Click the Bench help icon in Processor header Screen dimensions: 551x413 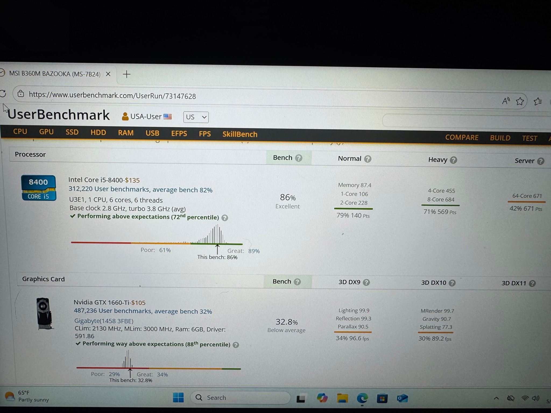(298, 158)
